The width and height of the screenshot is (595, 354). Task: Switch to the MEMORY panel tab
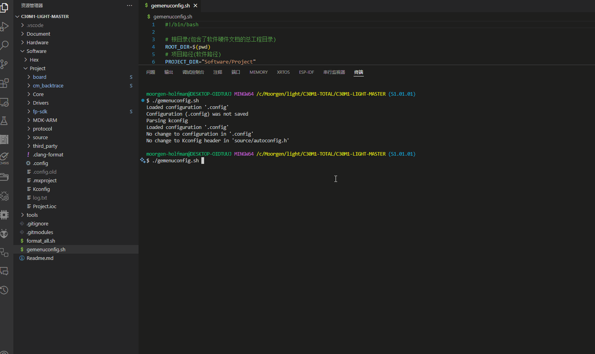(x=258, y=72)
